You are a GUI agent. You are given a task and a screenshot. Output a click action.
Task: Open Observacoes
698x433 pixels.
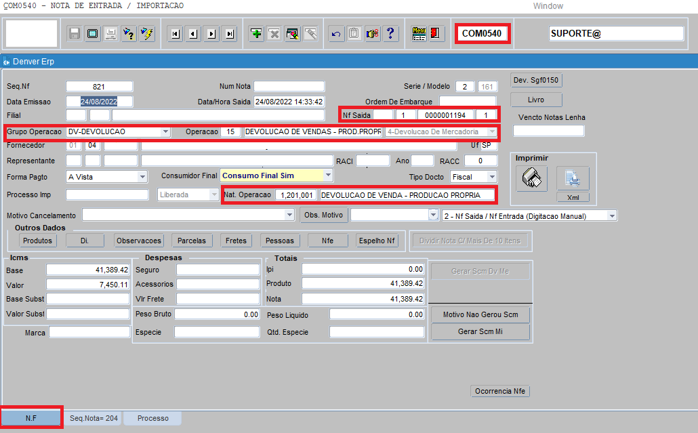(x=139, y=241)
